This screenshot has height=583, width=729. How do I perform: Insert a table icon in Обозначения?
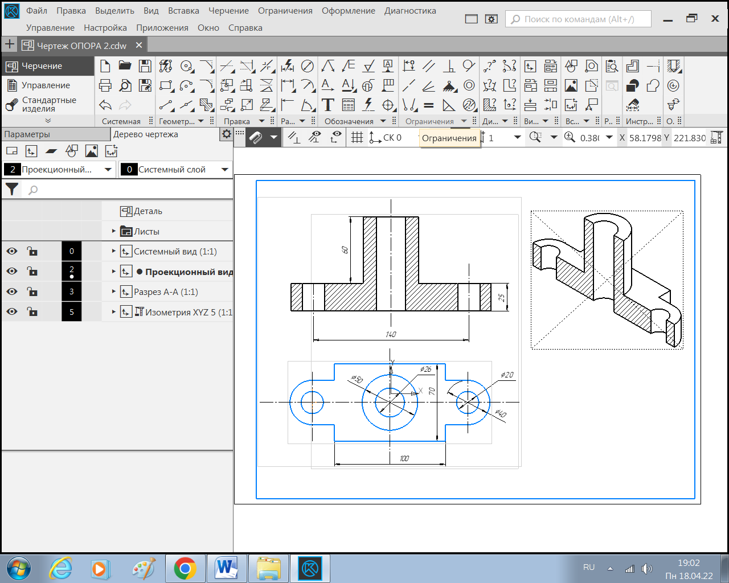[348, 105]
